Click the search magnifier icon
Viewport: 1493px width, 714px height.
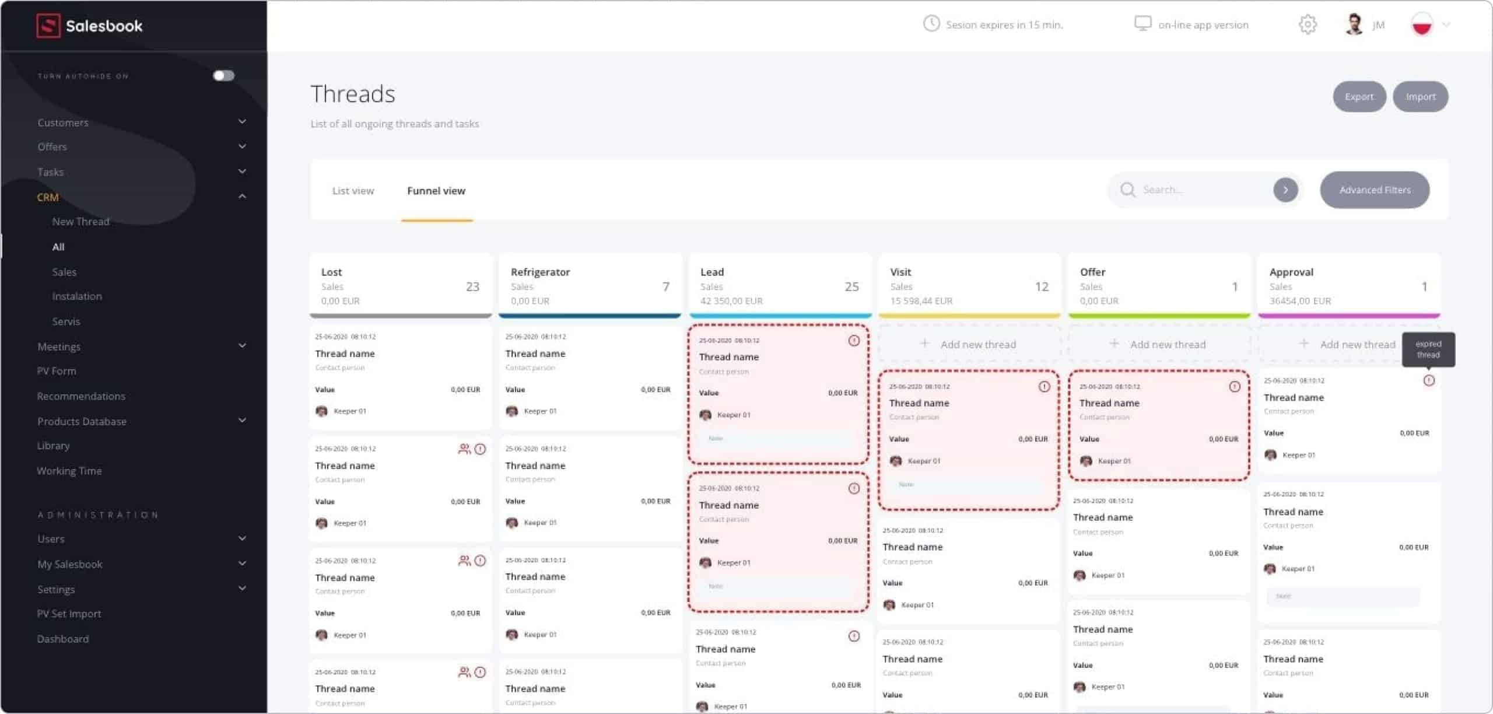[x=1128, y=190]
